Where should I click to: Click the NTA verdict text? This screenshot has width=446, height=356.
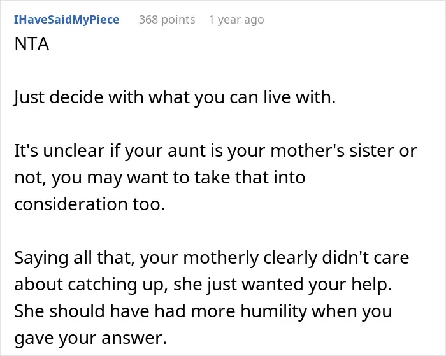coord(32,44)
